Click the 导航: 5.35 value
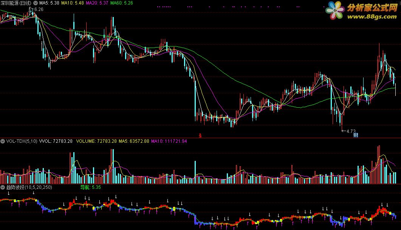Image resolution: width=401 pixels, height=230 pixels. pos(91,187)
